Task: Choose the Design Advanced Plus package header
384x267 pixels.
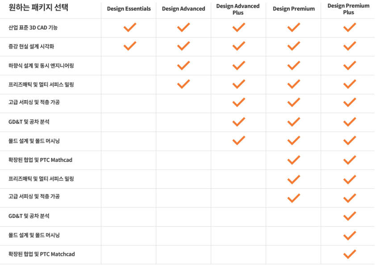Action: click(238, 9)
